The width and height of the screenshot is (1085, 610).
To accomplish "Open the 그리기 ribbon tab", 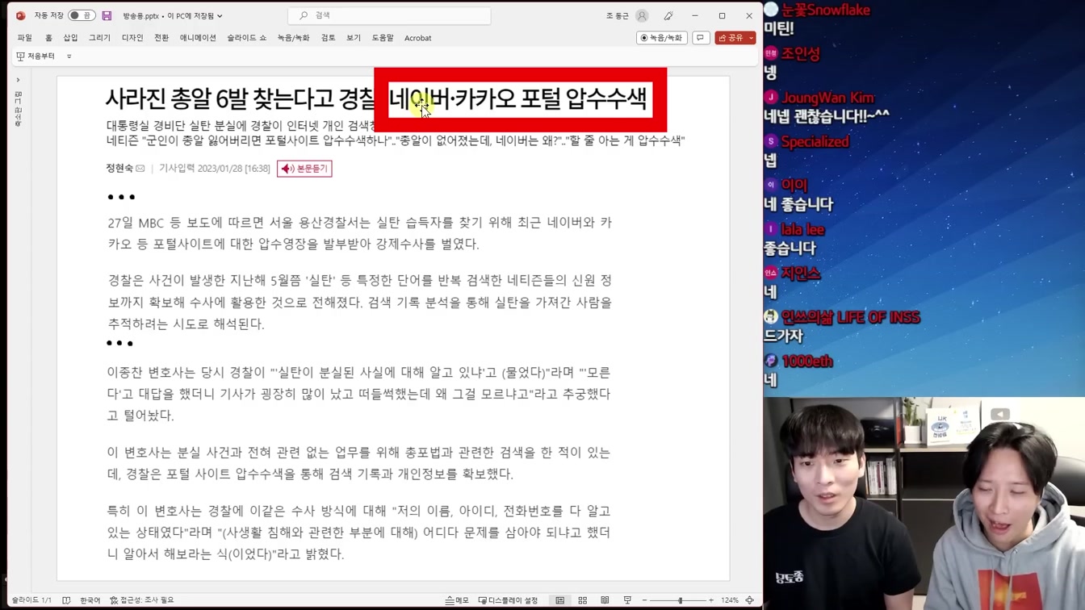I will pos(99,38).
